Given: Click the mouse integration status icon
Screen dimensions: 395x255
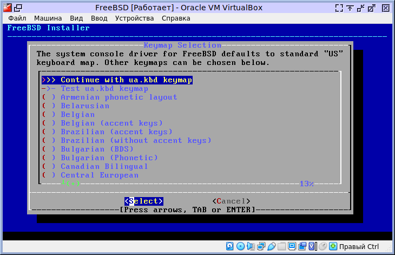Looking at the screenshot, I should coord(322,246).
